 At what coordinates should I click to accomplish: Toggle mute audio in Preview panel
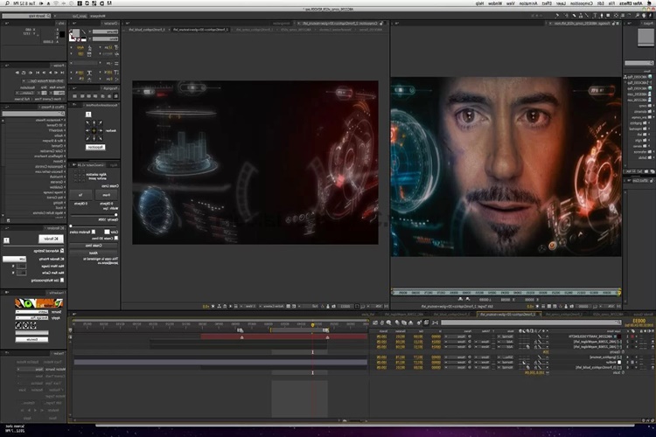click(31, 73)
